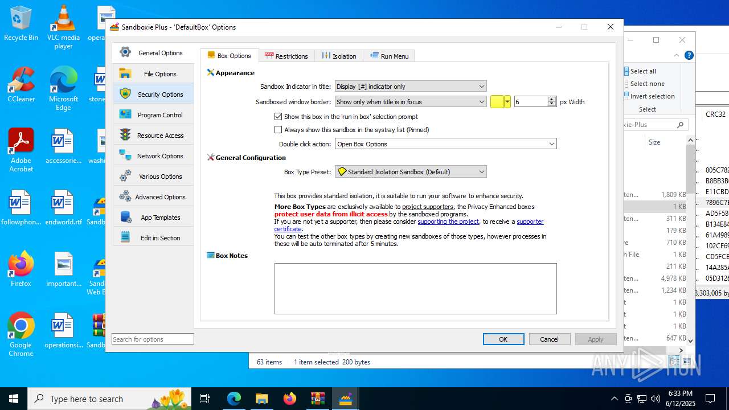Viewport: 729px width, 410px height.
Task: Open Microsoft Edge desktop shortcut
Action: point(63,89)
